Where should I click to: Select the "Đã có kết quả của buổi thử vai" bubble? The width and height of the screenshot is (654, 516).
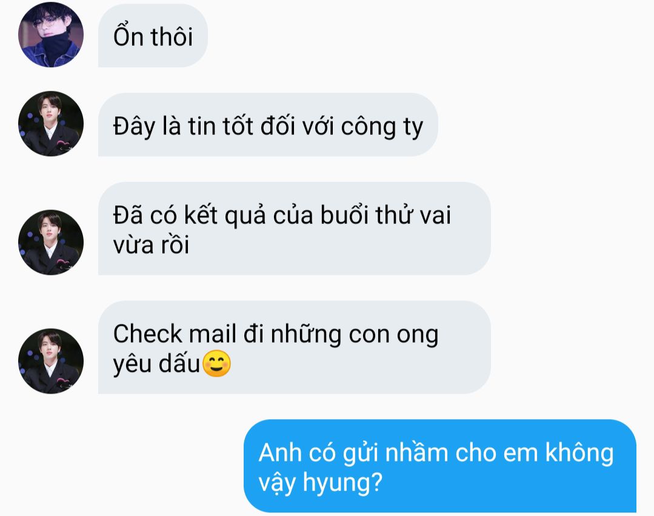pyautogui.click(x=294, y=228)
